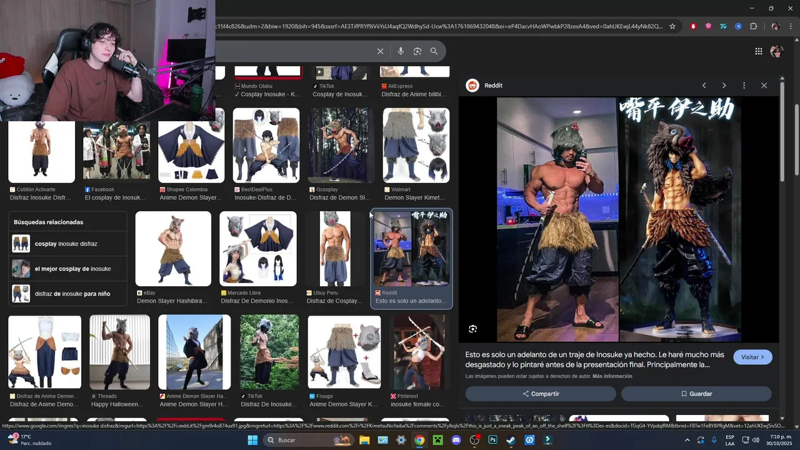Open the Más información link
800x450 pixels.
click(x=612, y=376)
